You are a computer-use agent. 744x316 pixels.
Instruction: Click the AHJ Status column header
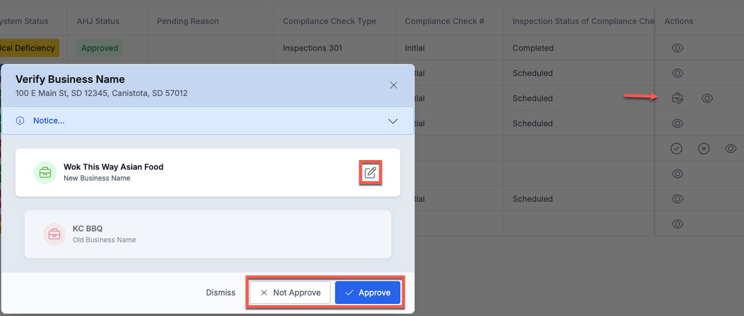98,21
